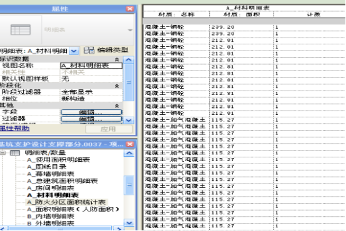Open A_使用面积明细表 in project browser

click(58, 160)
